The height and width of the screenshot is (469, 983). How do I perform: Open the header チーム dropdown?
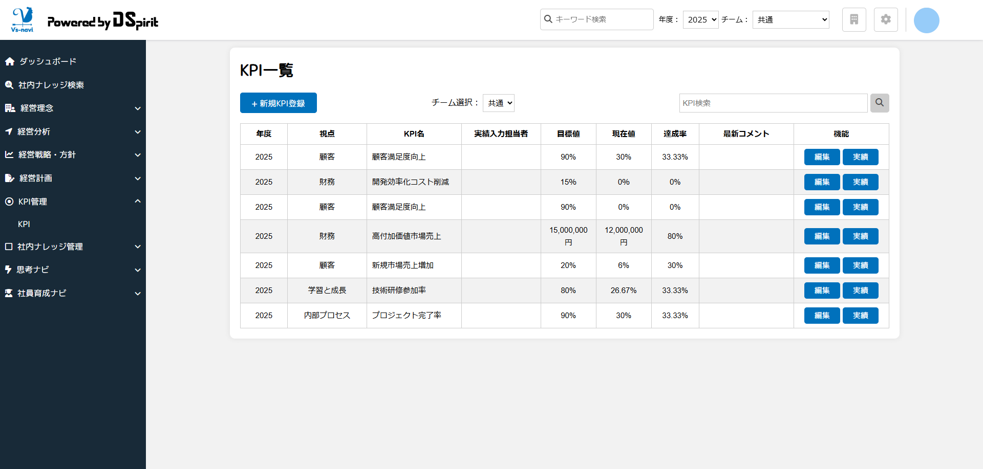791,19
